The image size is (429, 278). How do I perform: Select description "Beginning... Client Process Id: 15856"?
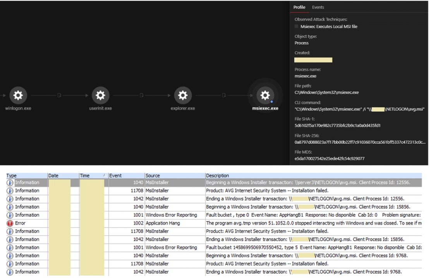308,207
